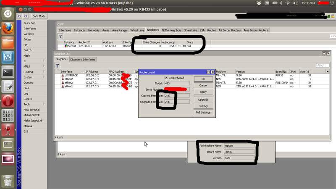Viewport: 336px width, 189px height.
Task: Sort by the Platform column header
Action: coord(226,71)
